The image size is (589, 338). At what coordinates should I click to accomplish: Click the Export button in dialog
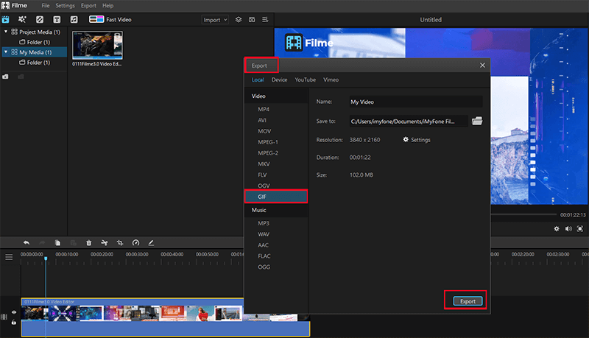468,301
